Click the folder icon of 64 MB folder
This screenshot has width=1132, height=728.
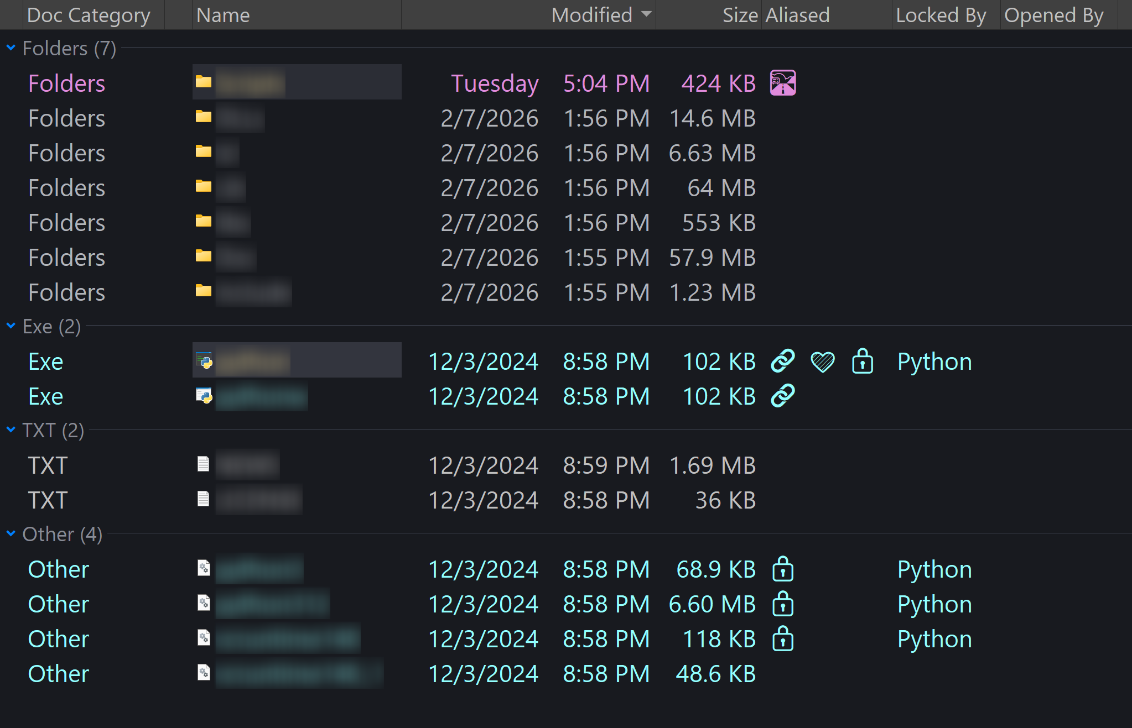[204, 187]
